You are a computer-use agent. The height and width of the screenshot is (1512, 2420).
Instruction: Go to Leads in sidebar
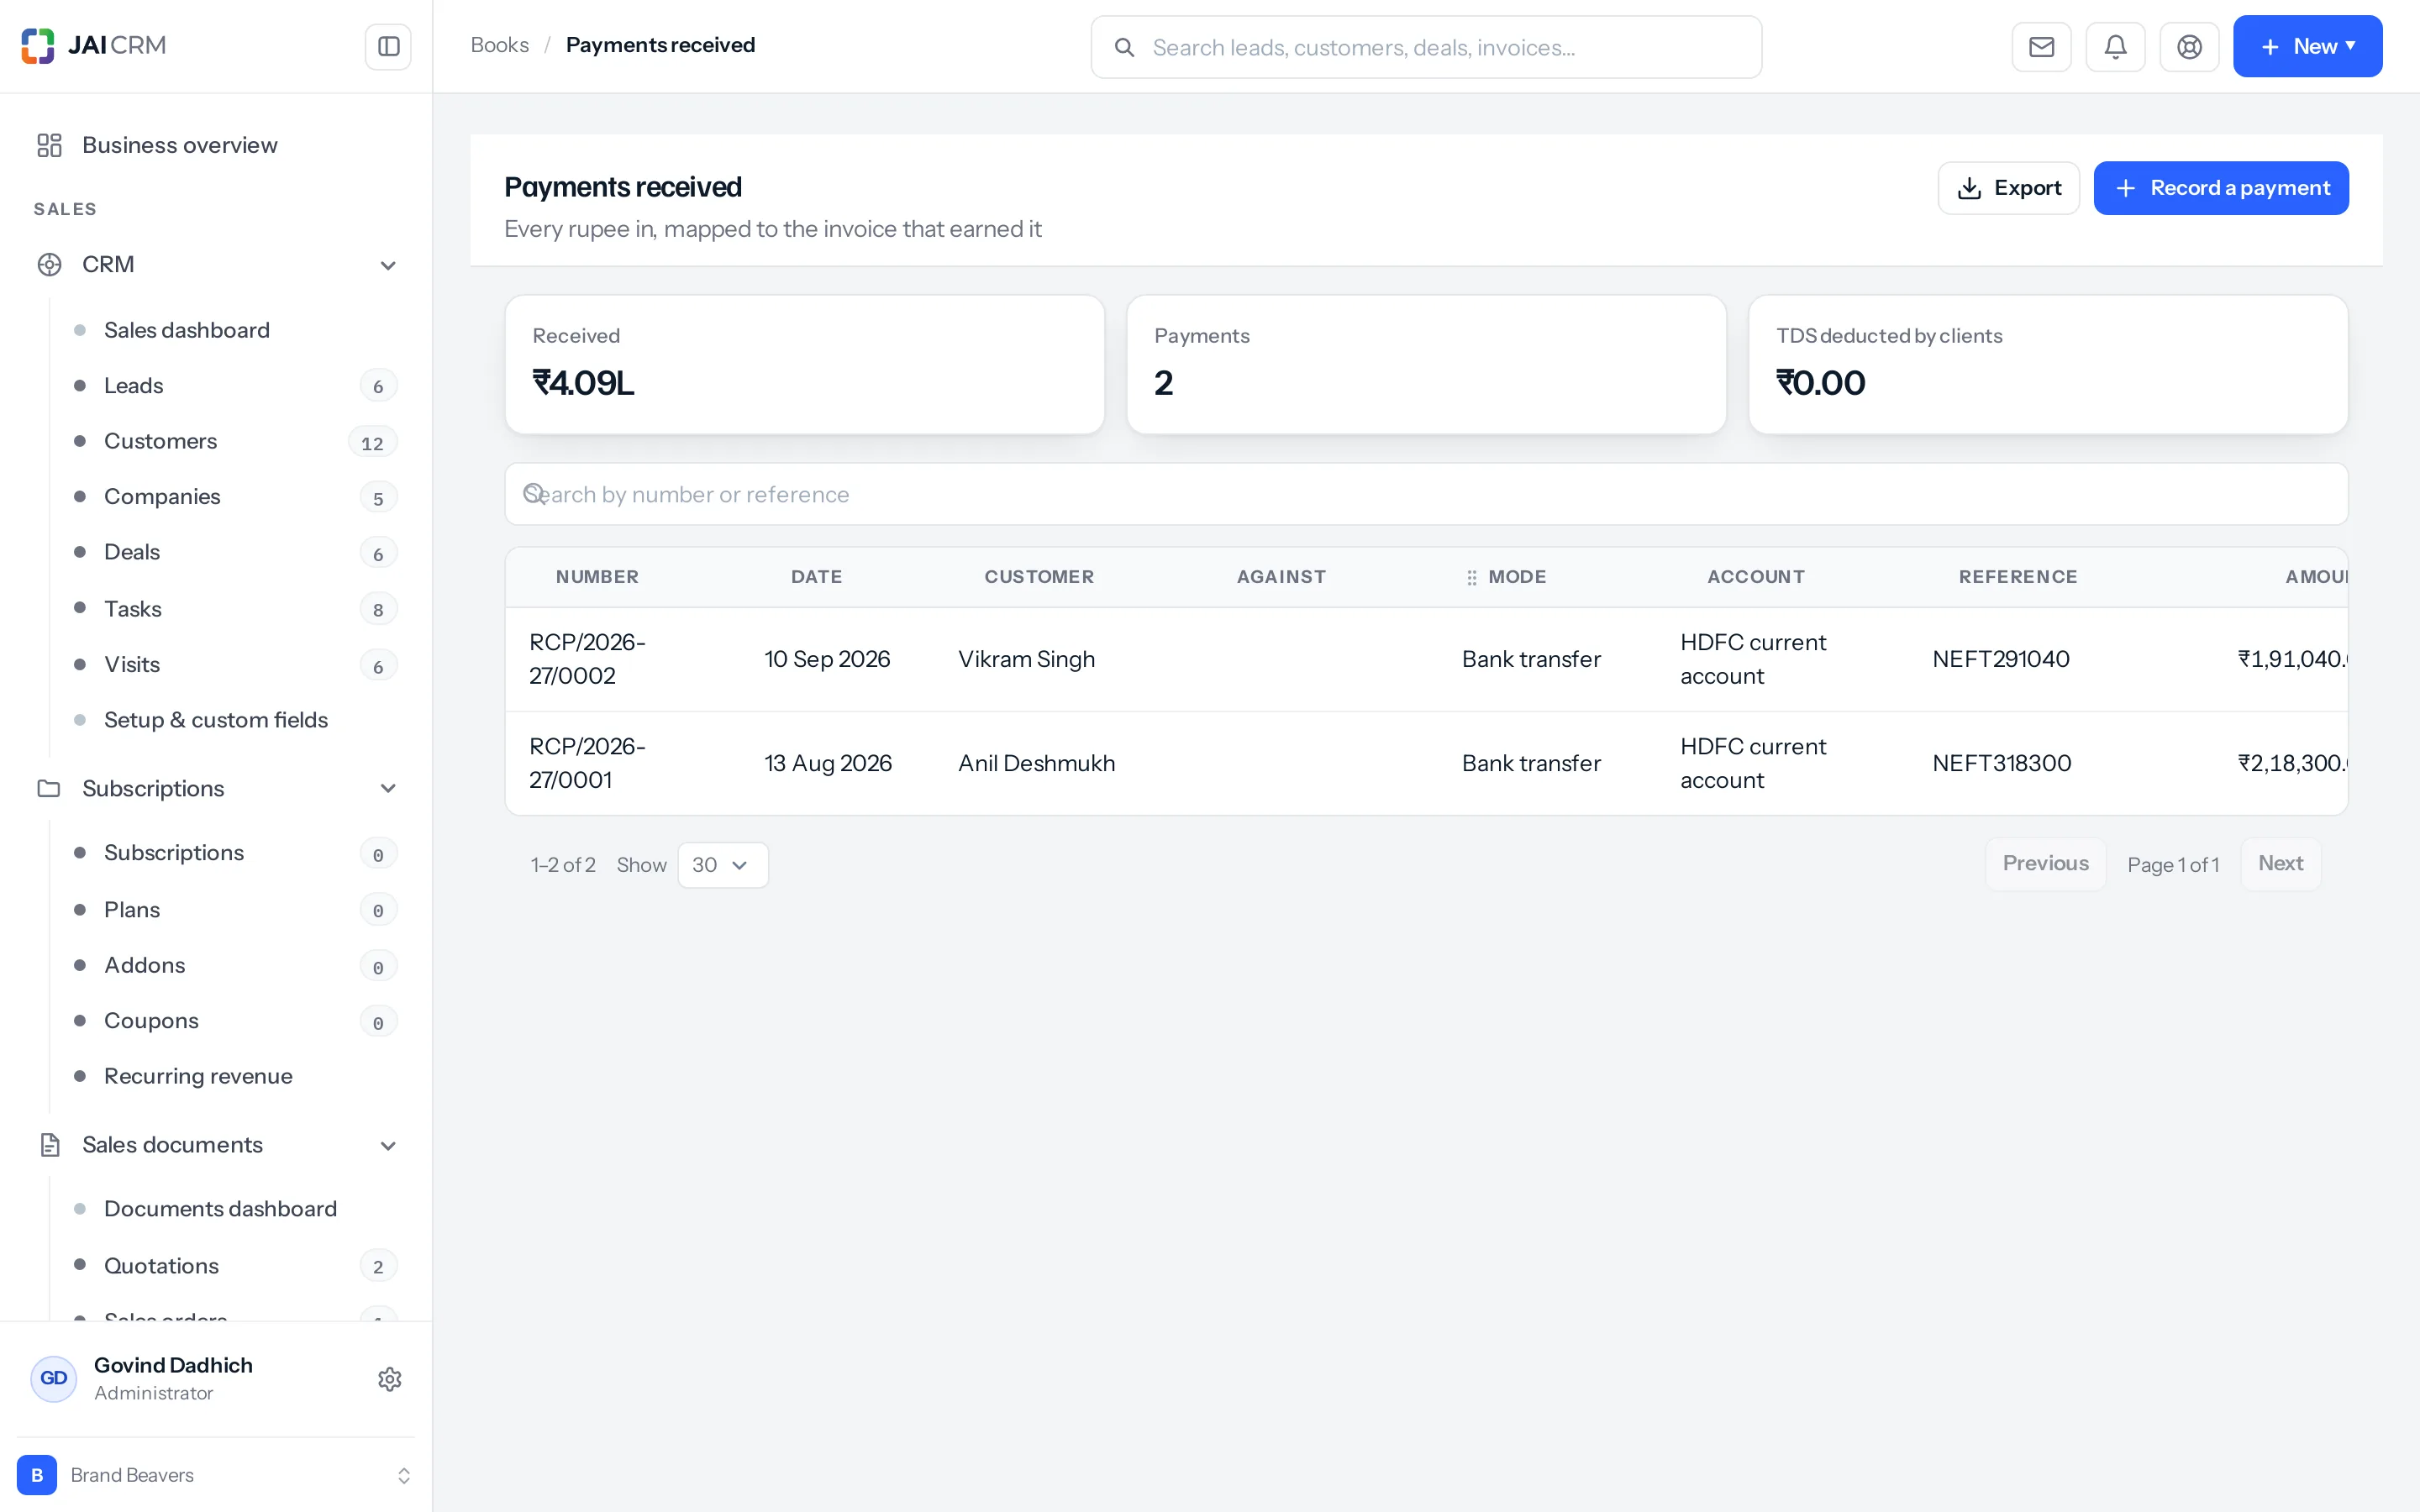[x=133, y=386]
